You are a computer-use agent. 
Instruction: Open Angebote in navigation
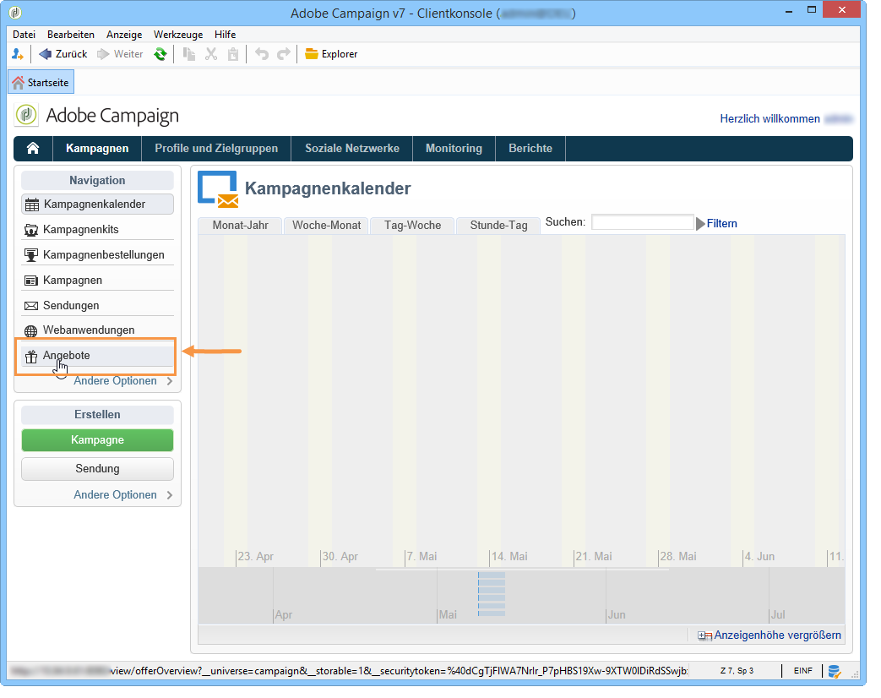[x=97, y=356]
